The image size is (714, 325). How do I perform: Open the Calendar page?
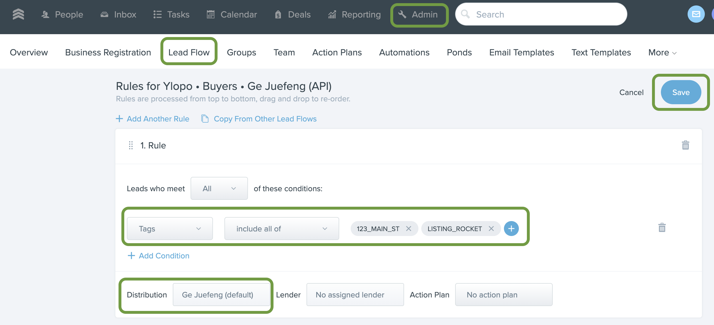click(x=232, y=14)
